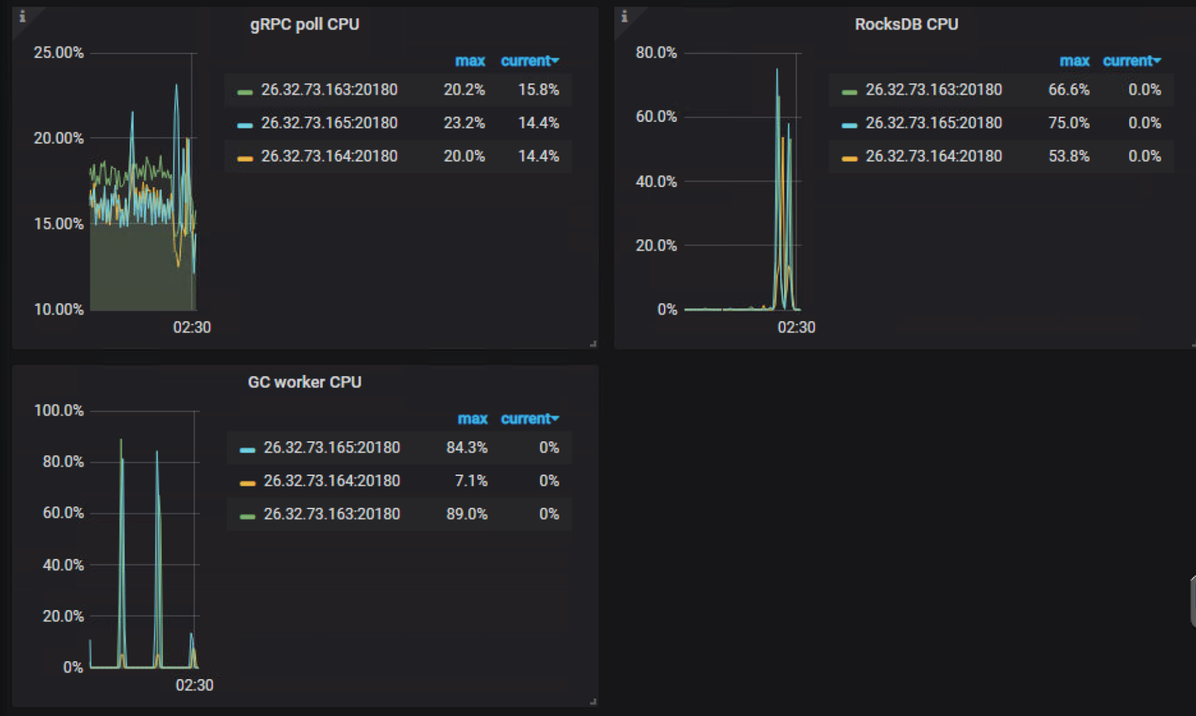Screen dimensions: 1196x716
Task: Sort the gRPC poll CPU legend by max column
Action: point(471,61)
